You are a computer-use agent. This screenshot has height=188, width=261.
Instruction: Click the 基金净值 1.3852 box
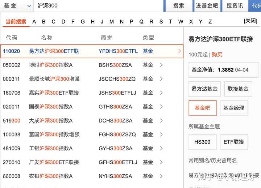[223, 70]
